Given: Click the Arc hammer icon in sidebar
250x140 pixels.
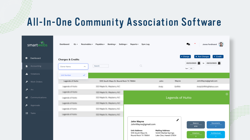Looking at the screenshot, I should pos(27,90).
